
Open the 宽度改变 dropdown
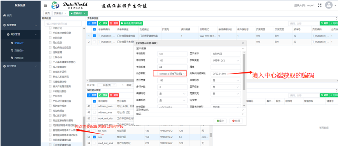pos(225,94)
